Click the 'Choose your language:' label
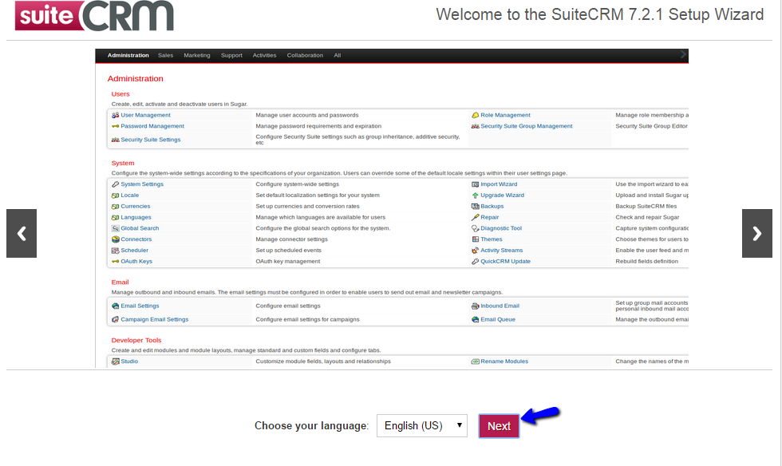782x466 pixels. (311, 425)
